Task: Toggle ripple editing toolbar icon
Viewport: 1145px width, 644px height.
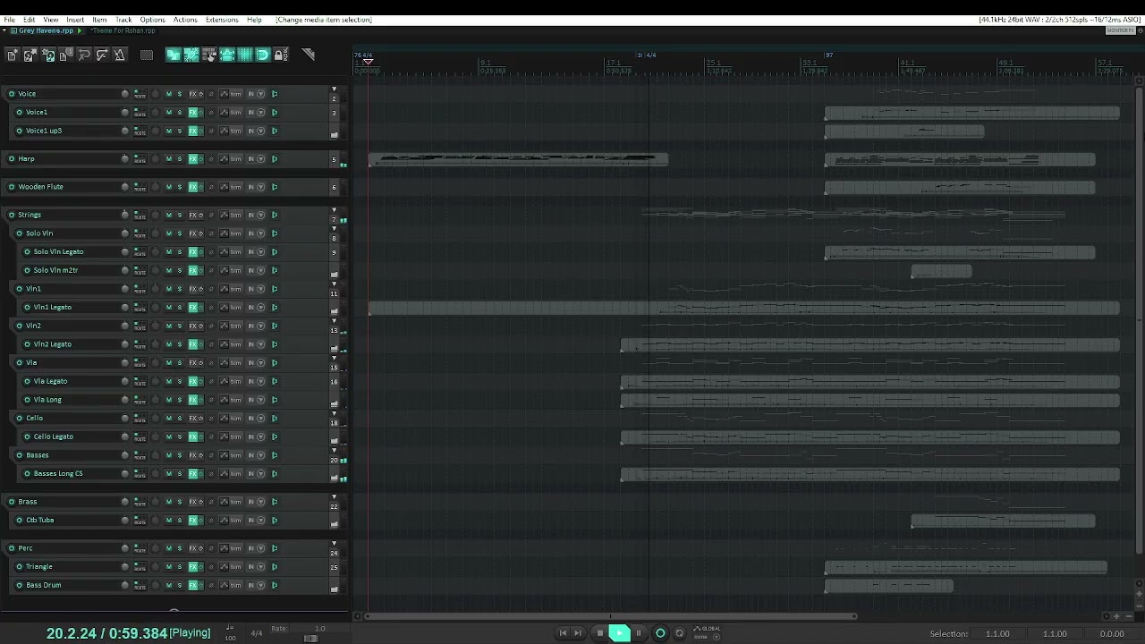Action: pos(209,55)
